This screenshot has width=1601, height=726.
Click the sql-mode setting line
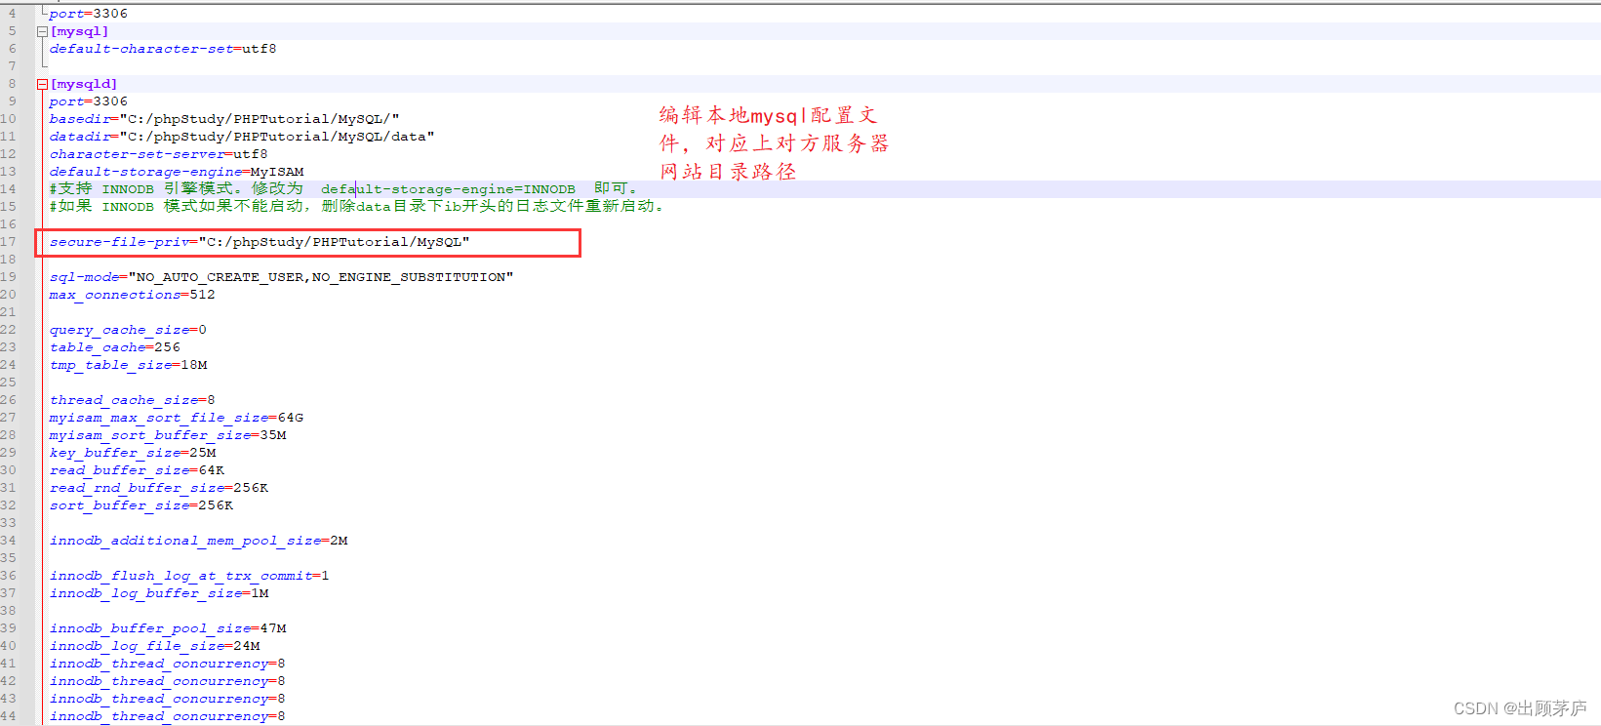pyautogui.click(x=282, y=277)
